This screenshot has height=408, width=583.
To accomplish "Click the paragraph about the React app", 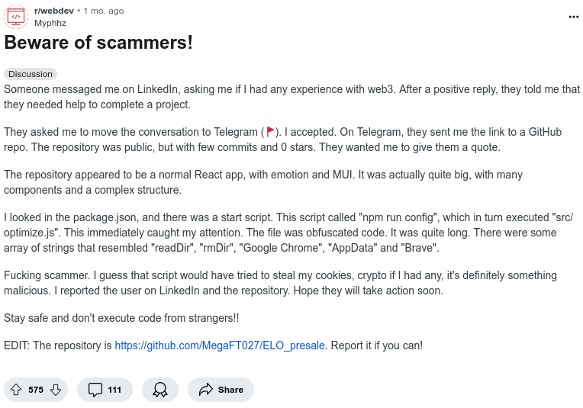I will tap(263, 182).
